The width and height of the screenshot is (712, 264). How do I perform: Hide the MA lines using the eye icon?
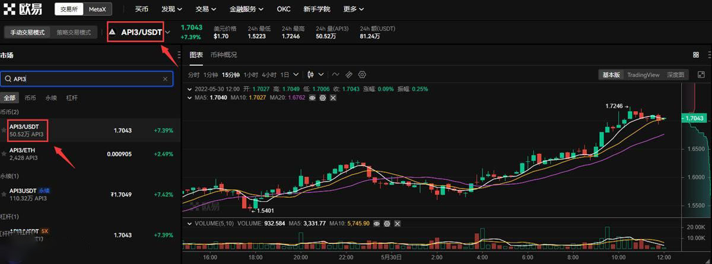pyautogui.click(x=312, y=98)
